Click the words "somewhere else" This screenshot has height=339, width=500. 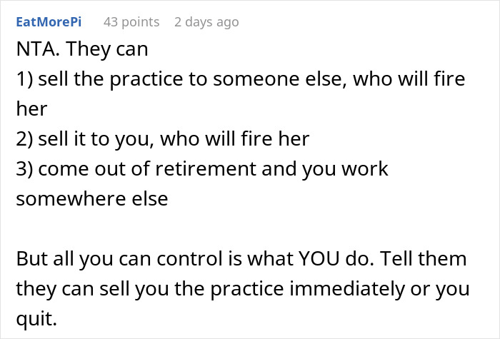tap(92, 198)
